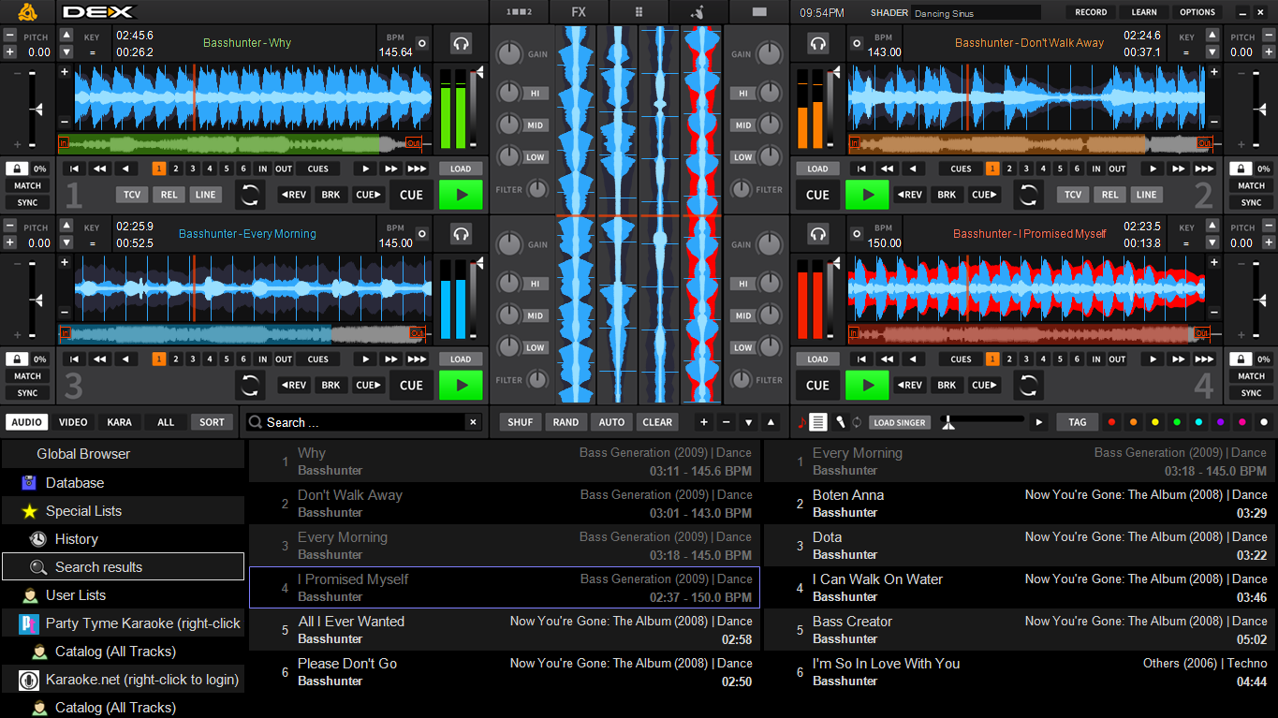1278x718 pixels.
Task: Click the LOAD SINGER button
Action: point(899,422)
